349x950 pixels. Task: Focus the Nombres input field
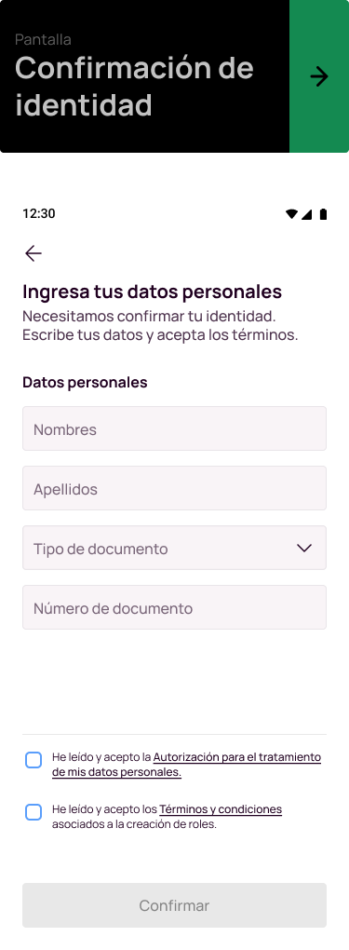(175, 428)
